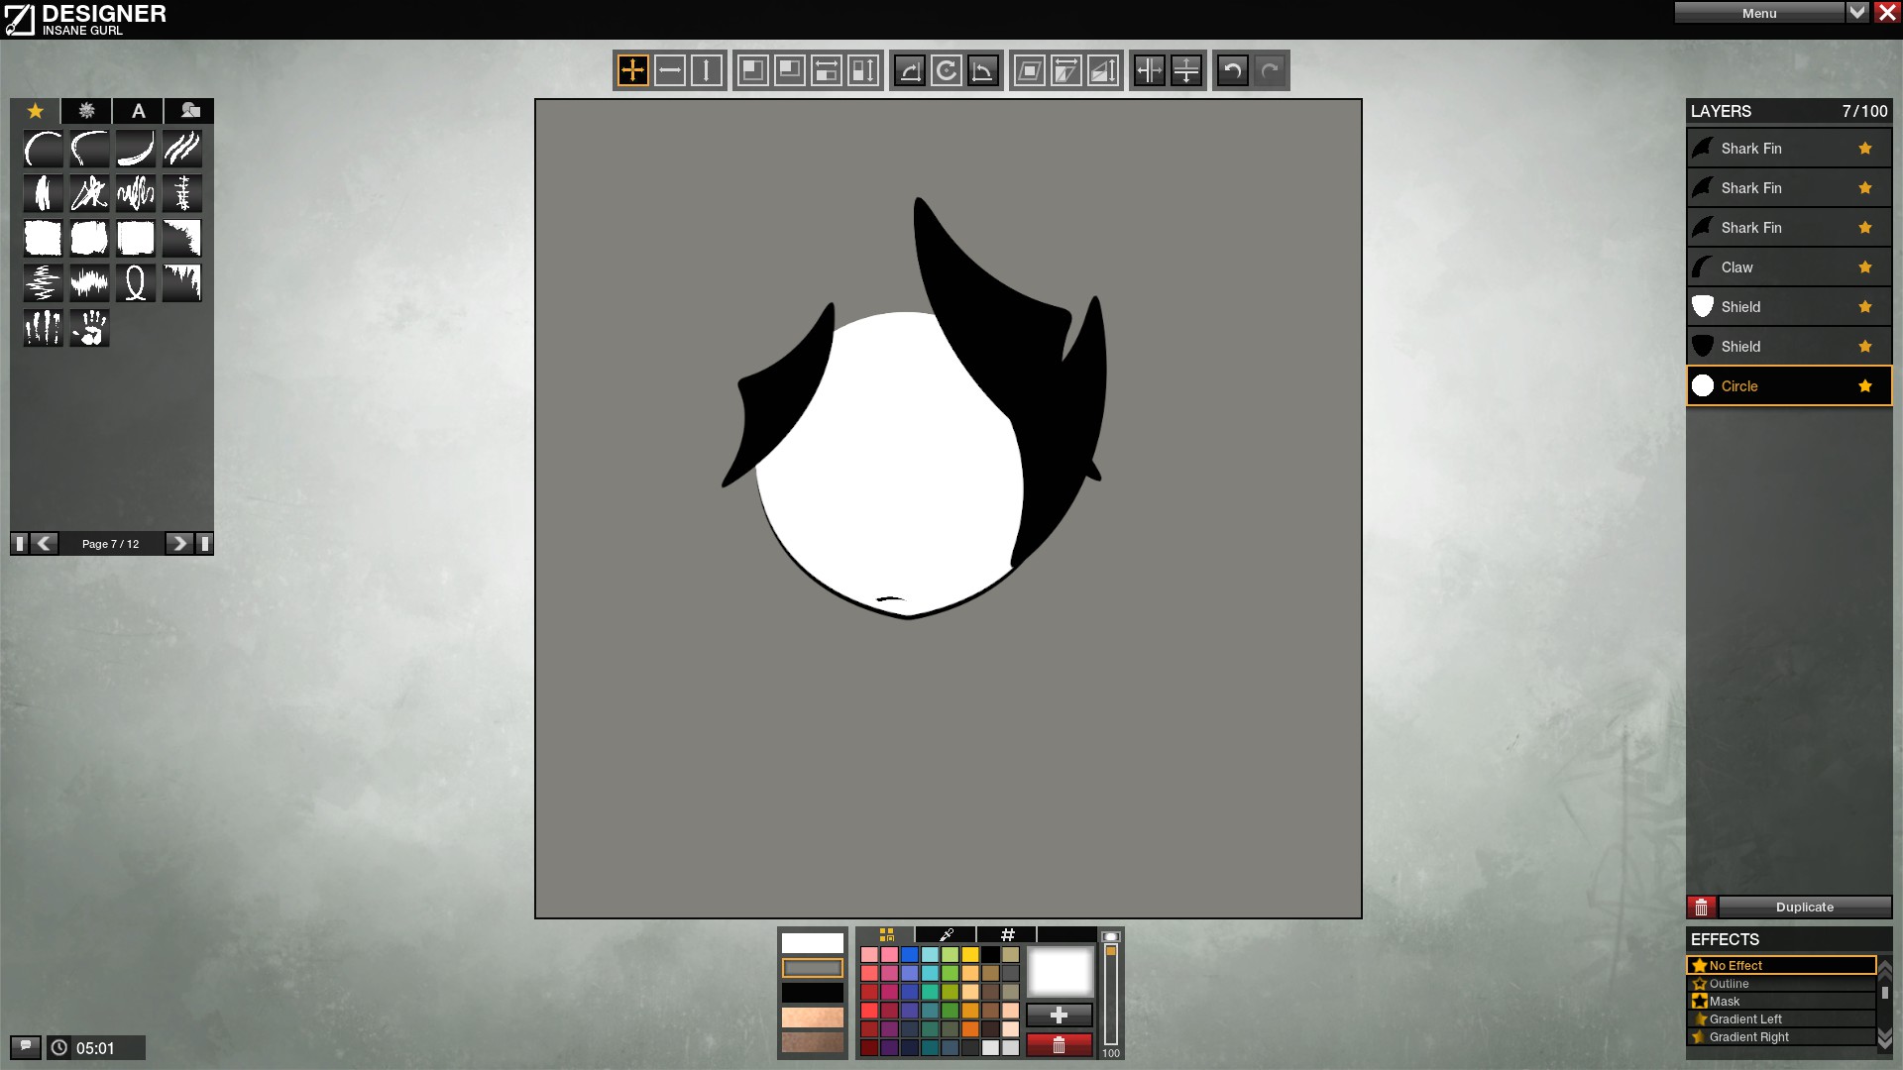Click the flip horizontal mirror icon

[1150, 70]
